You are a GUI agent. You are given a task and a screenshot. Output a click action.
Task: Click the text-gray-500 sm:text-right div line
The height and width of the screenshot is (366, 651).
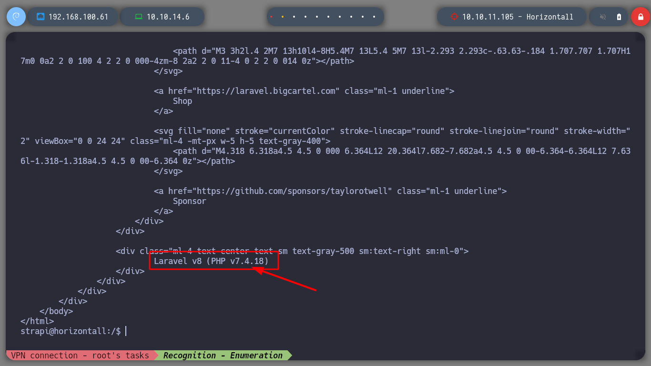point(292,251)
